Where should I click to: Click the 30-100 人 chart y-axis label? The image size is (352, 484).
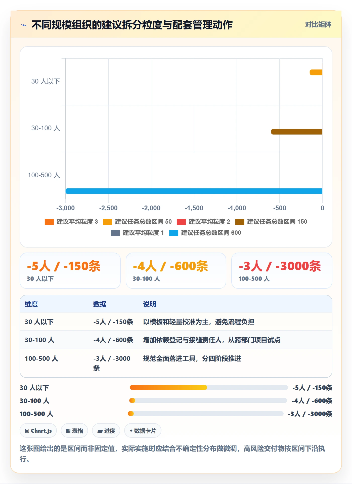tap(46, 128)
